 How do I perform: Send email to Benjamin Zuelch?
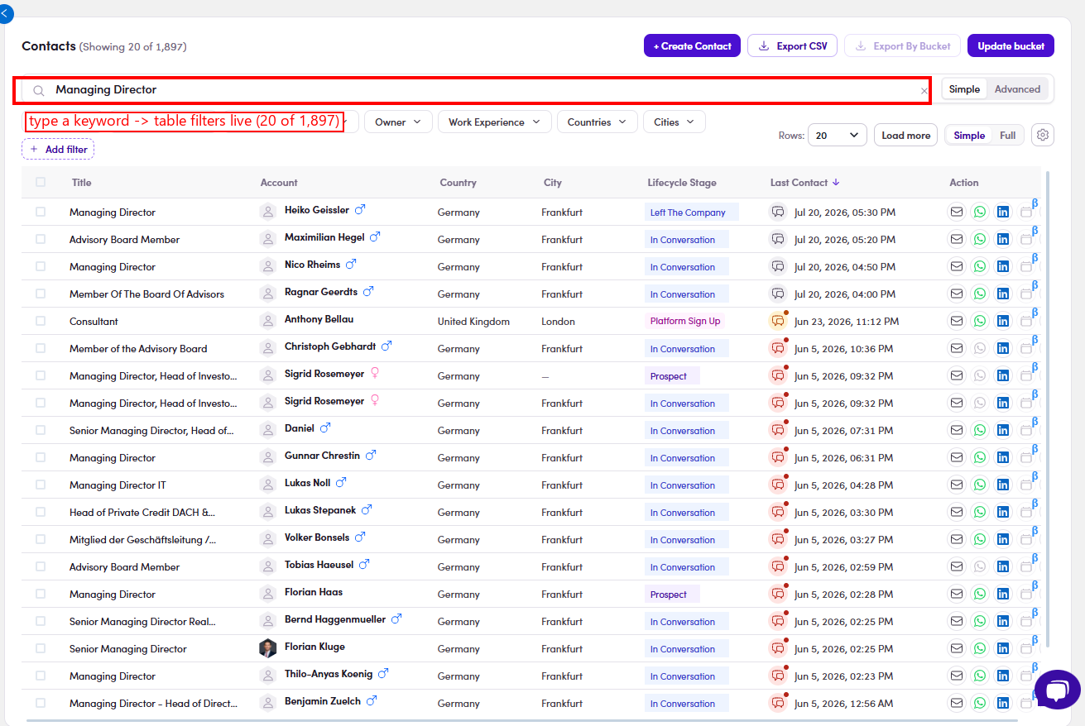coord(957,703)
